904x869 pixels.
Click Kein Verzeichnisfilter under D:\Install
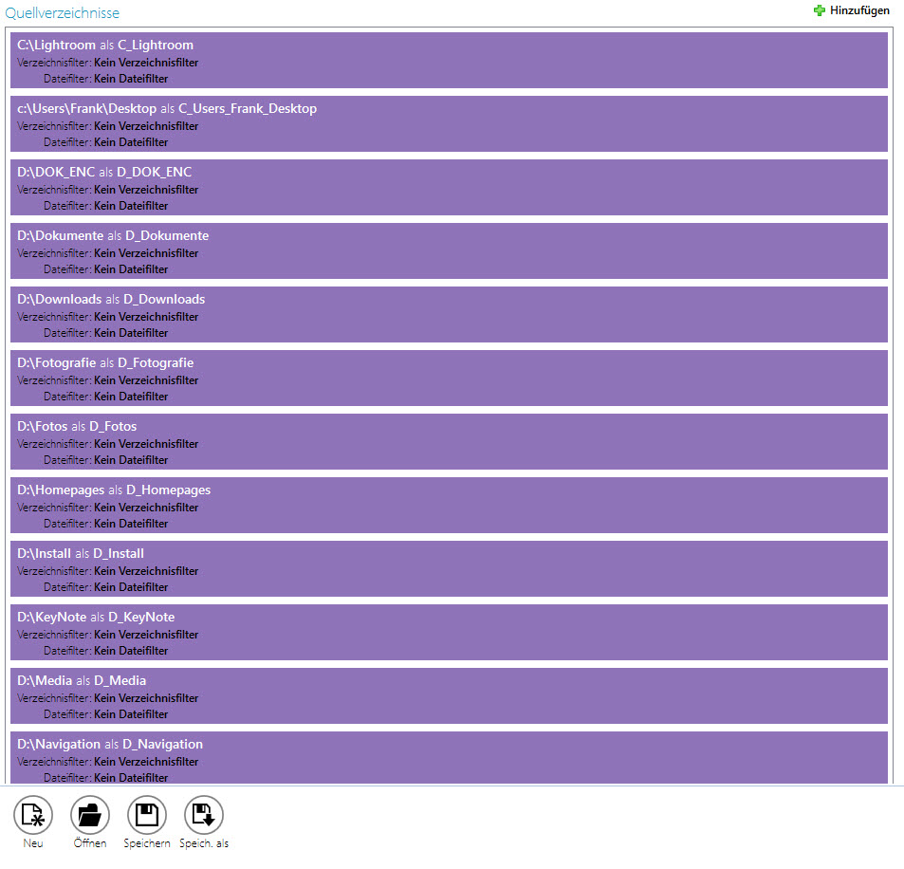tap(146, 571)
